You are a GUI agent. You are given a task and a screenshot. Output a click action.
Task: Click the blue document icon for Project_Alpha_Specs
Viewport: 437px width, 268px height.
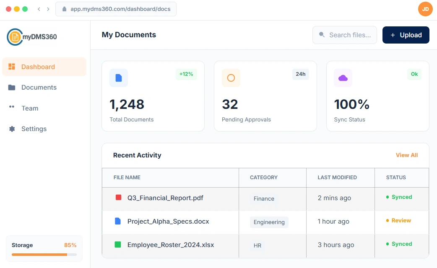coord(118,221)
